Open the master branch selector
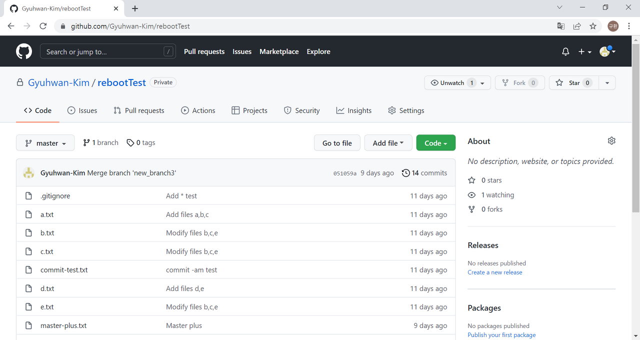 (x=45, y=143)
